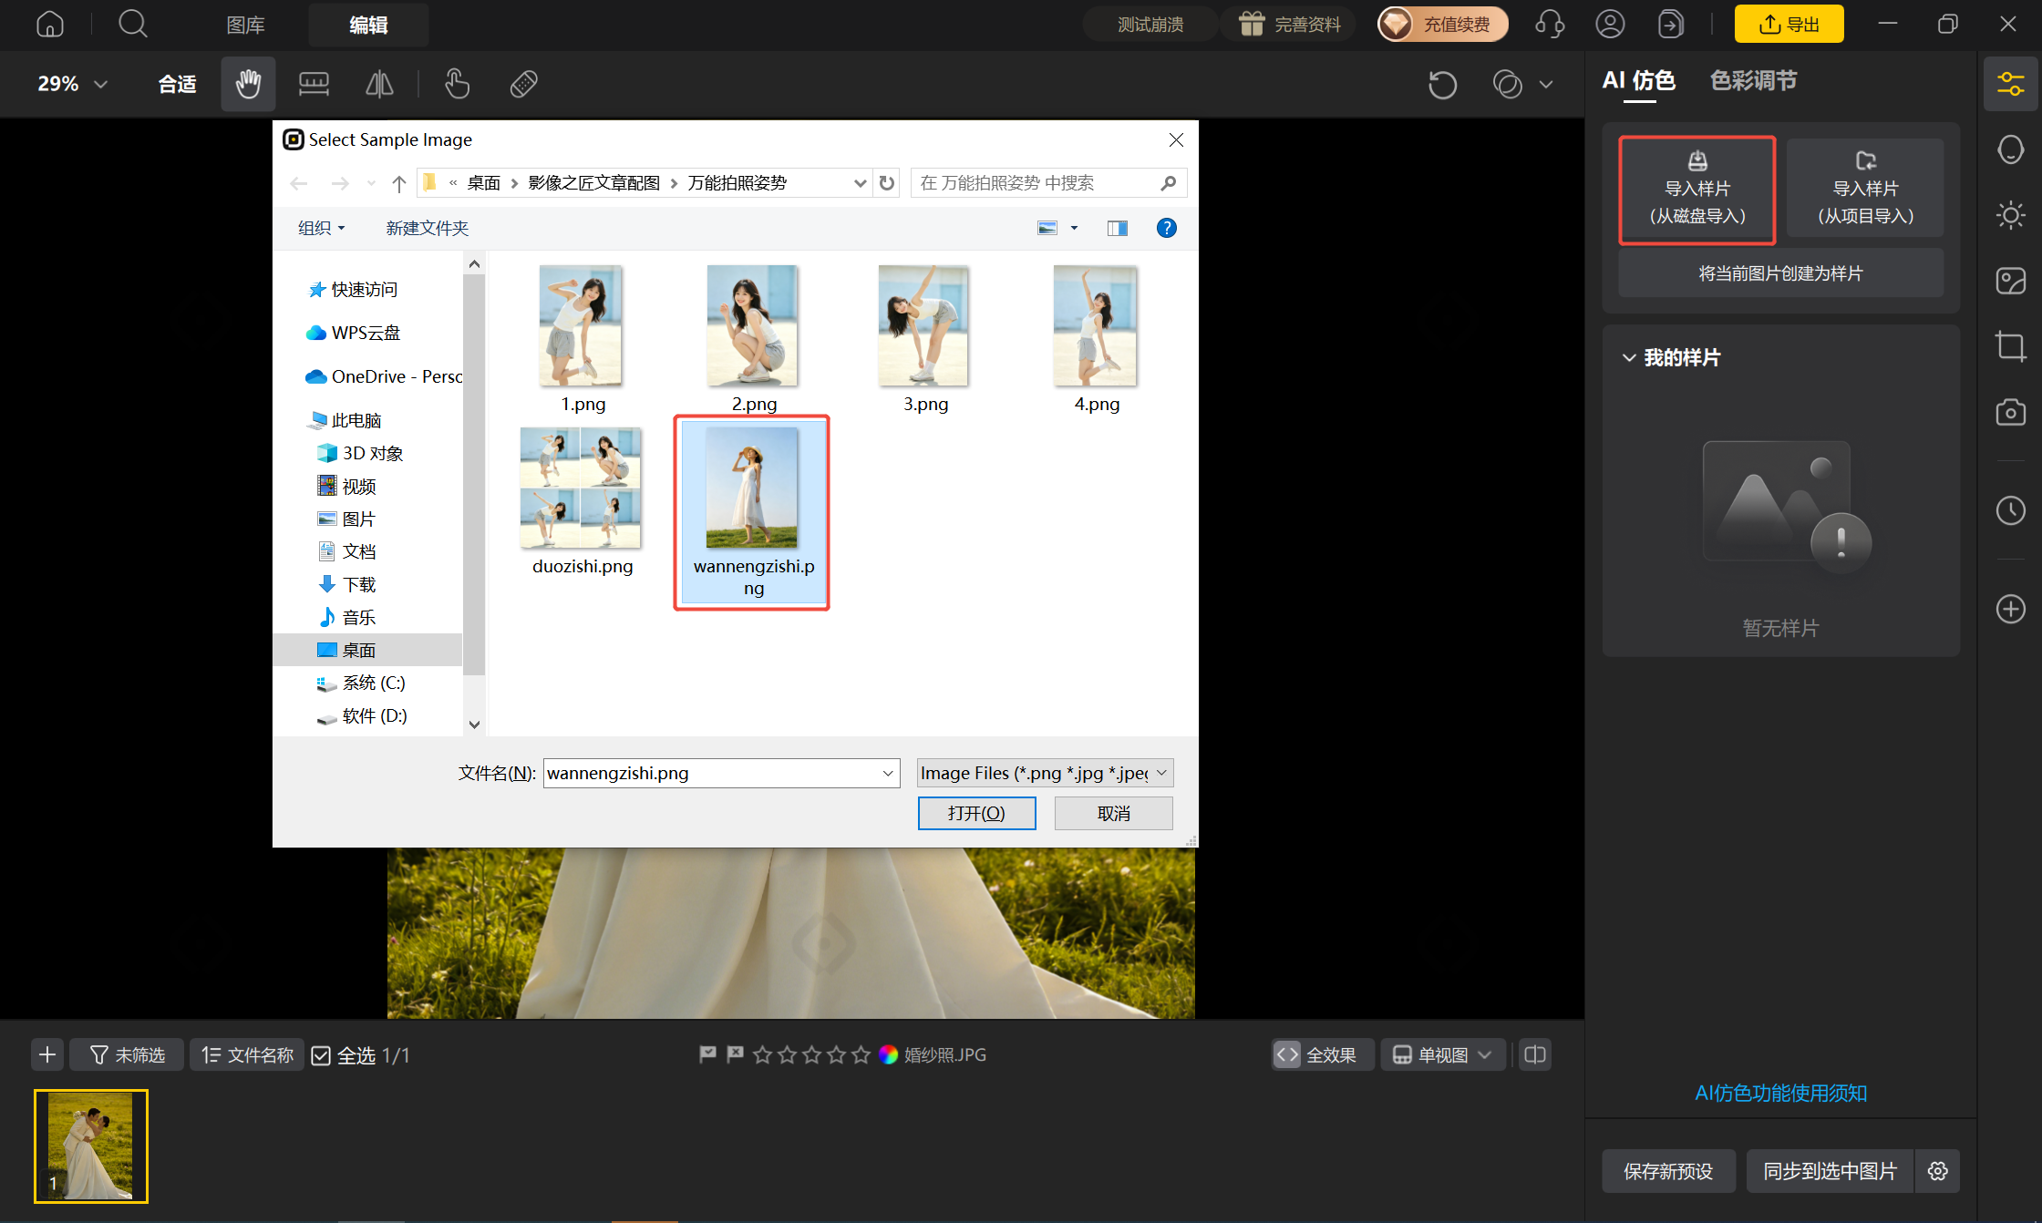
Task: Expand the compare options chevron
Action: pos(1546,85)
